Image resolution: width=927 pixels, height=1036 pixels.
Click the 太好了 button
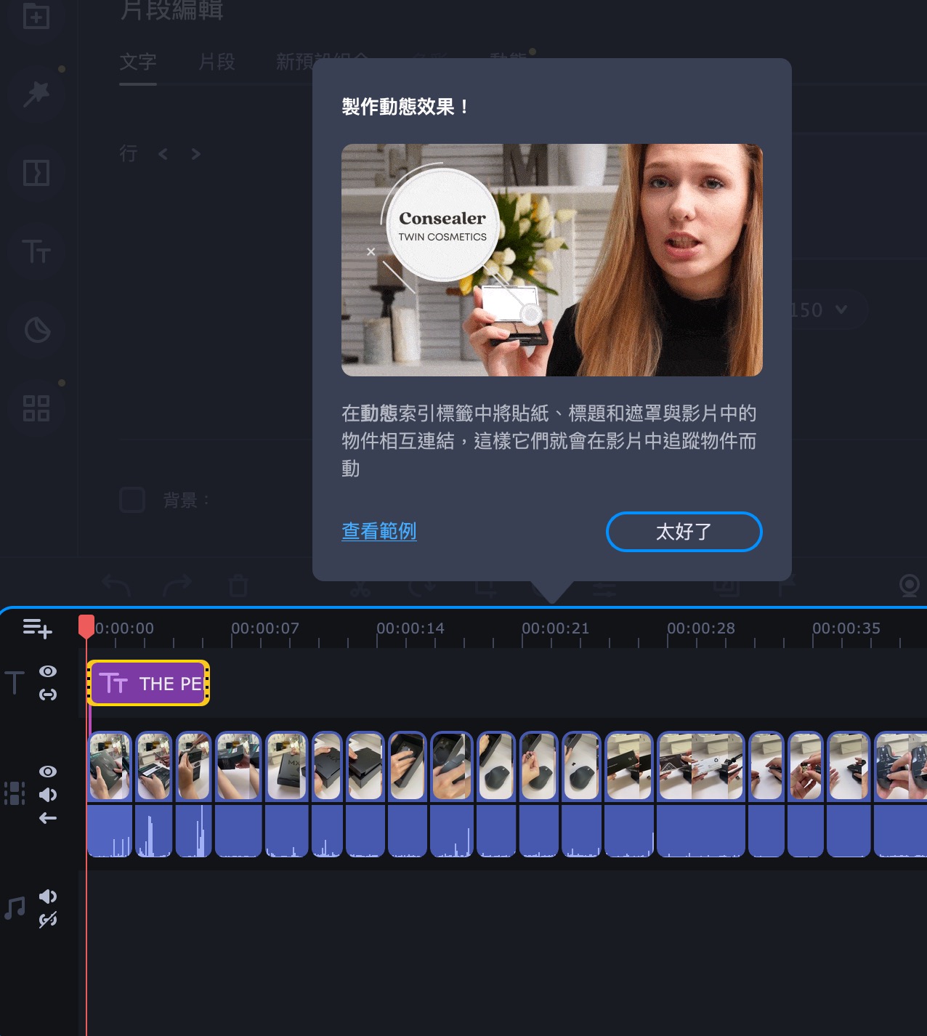684,532
